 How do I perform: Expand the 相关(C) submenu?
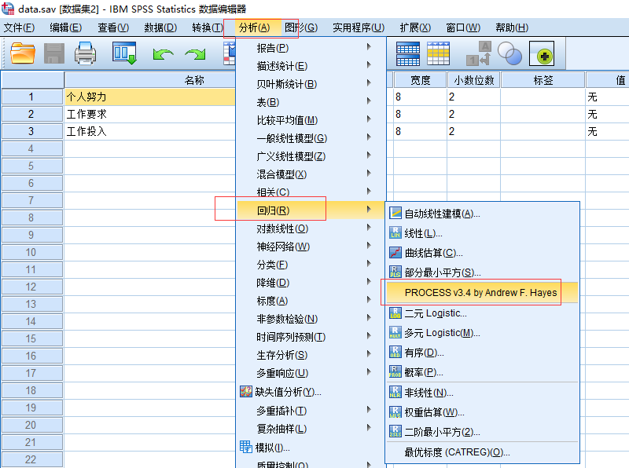coord(311,192)
